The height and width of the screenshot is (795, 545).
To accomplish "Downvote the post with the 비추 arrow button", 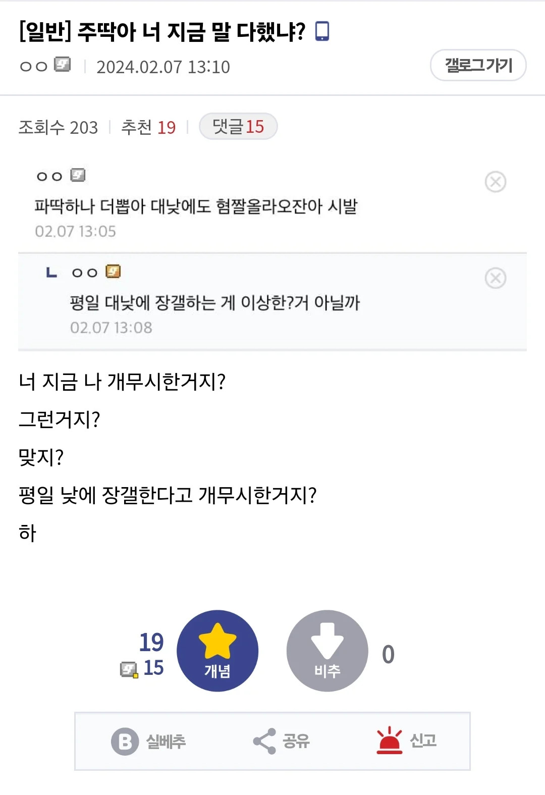I will coord(327,651).
